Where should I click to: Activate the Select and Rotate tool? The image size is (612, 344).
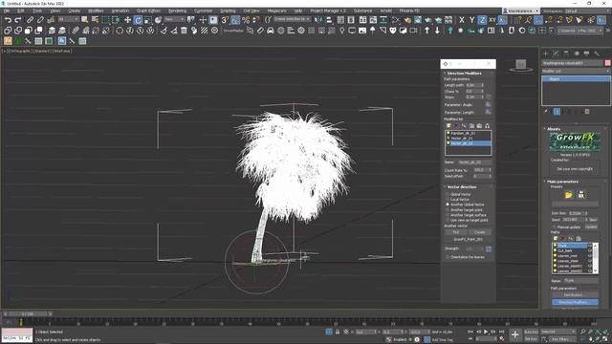coord(138,20)
